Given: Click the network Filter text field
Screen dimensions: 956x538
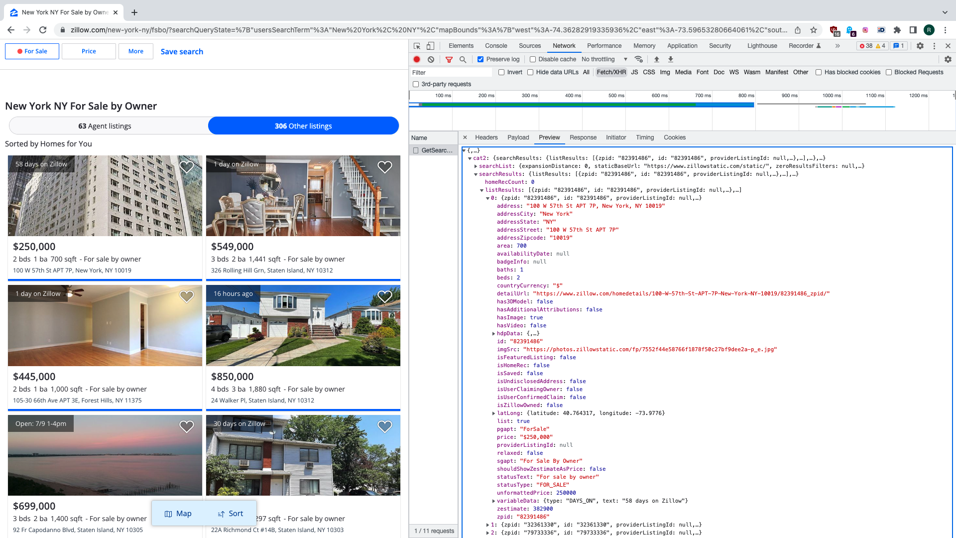Looking at the screenshot, I should pyautogui.click(x=451, y=73).
